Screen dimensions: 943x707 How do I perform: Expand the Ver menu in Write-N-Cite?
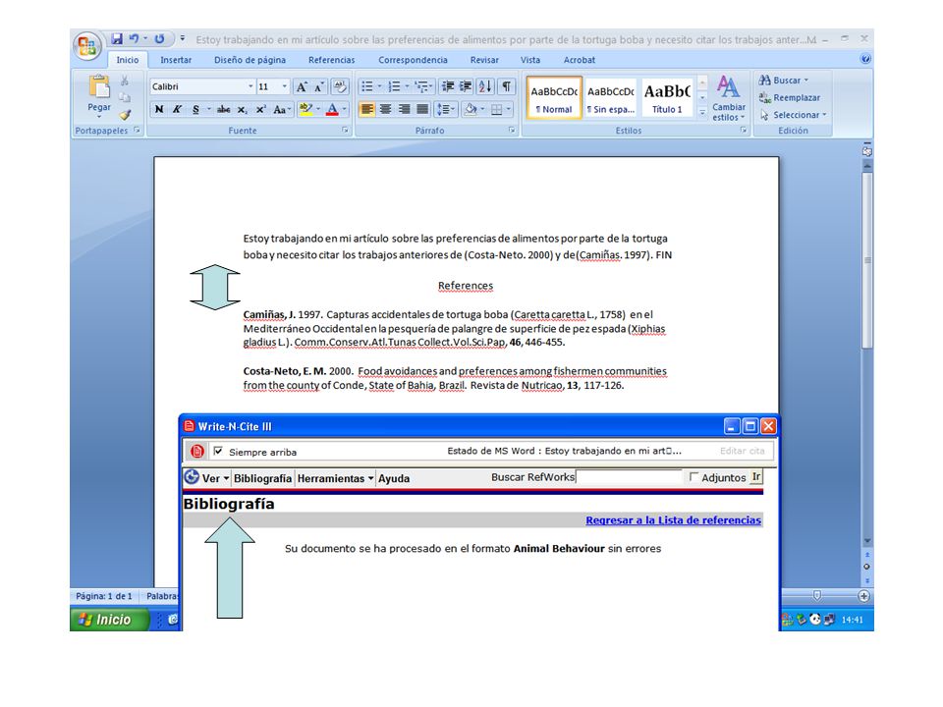[215, 478]
